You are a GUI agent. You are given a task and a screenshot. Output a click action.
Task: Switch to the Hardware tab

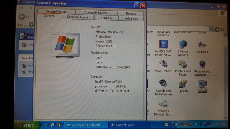point(106,18)
